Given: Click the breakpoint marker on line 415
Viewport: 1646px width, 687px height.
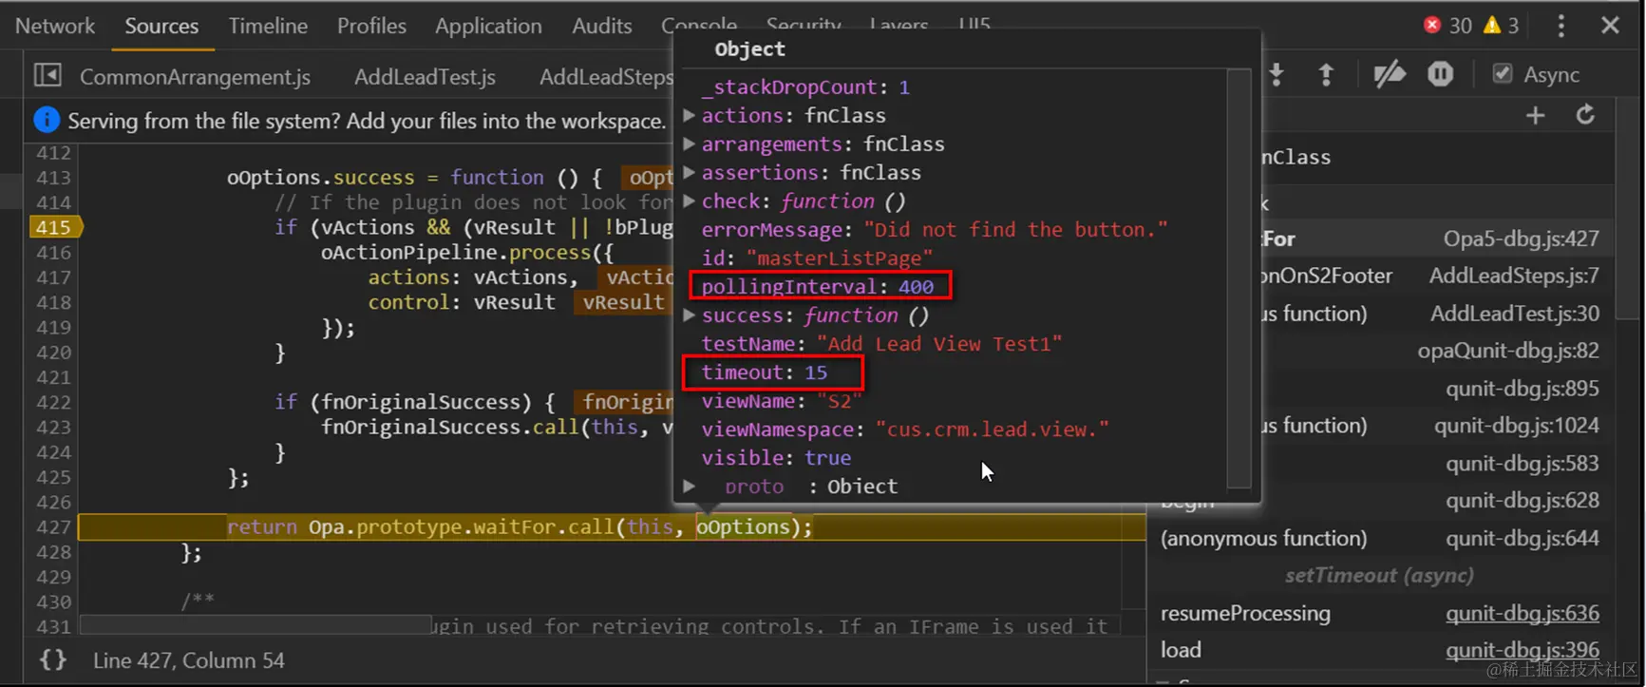Looking at the screenshot, I should pos(55,227).
